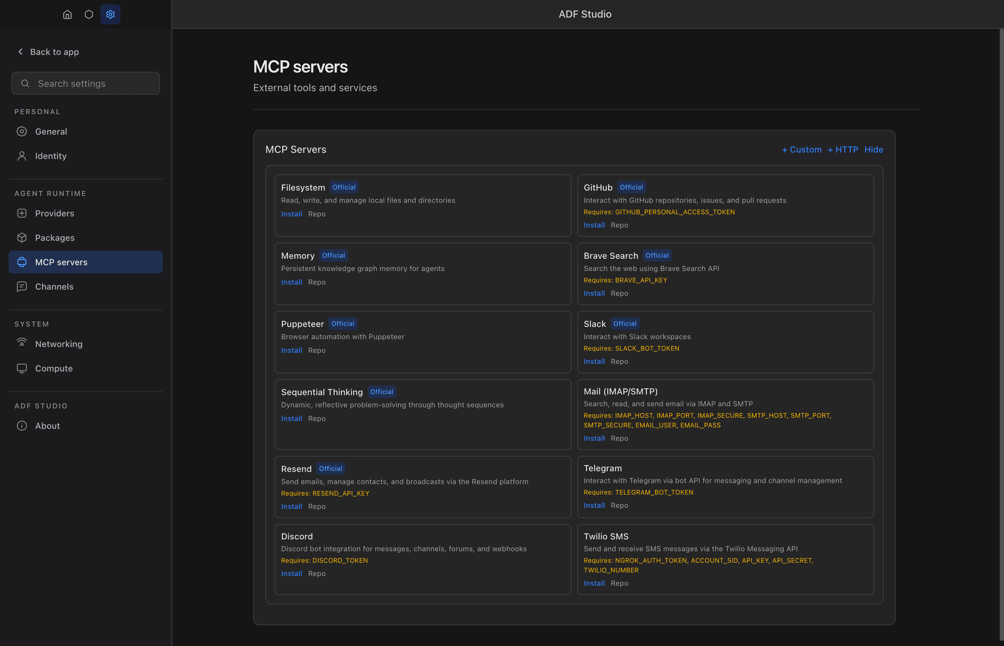Select the settings gear icon in top bar
Image resolution: width=1004 pixels, height=646 pixels.
(x=110, y=14)
